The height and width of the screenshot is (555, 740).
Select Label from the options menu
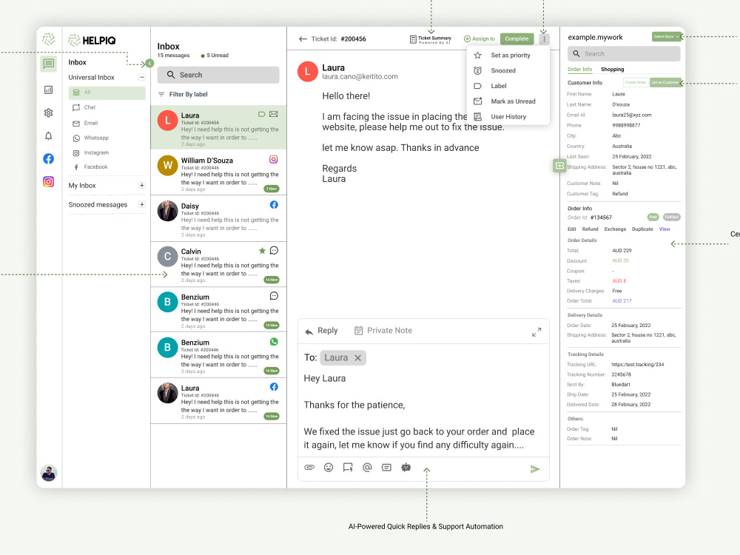(508, 86)
